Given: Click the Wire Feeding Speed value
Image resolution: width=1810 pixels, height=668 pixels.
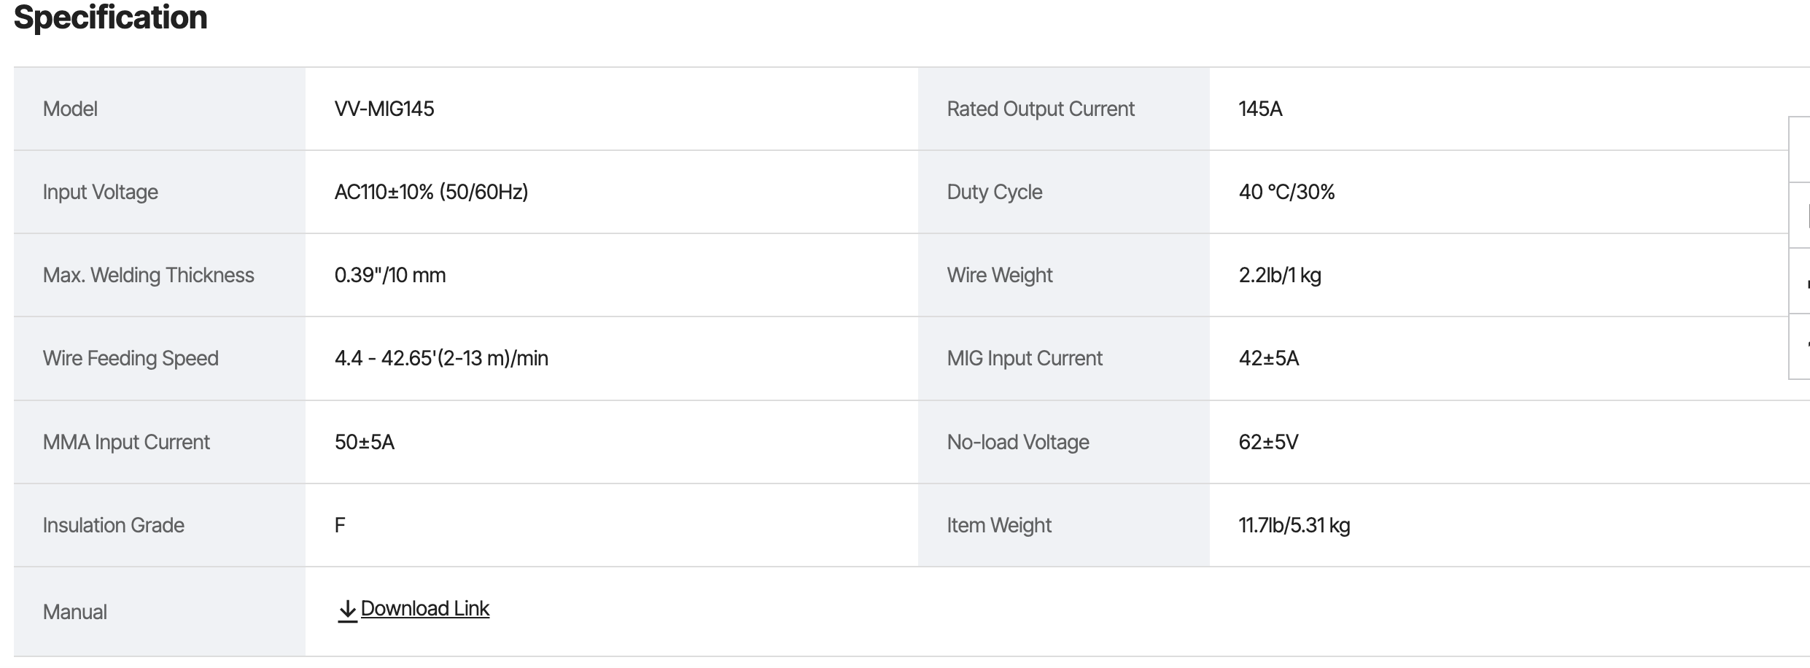Looking at the screenshot, I should (x=441, y=358).
